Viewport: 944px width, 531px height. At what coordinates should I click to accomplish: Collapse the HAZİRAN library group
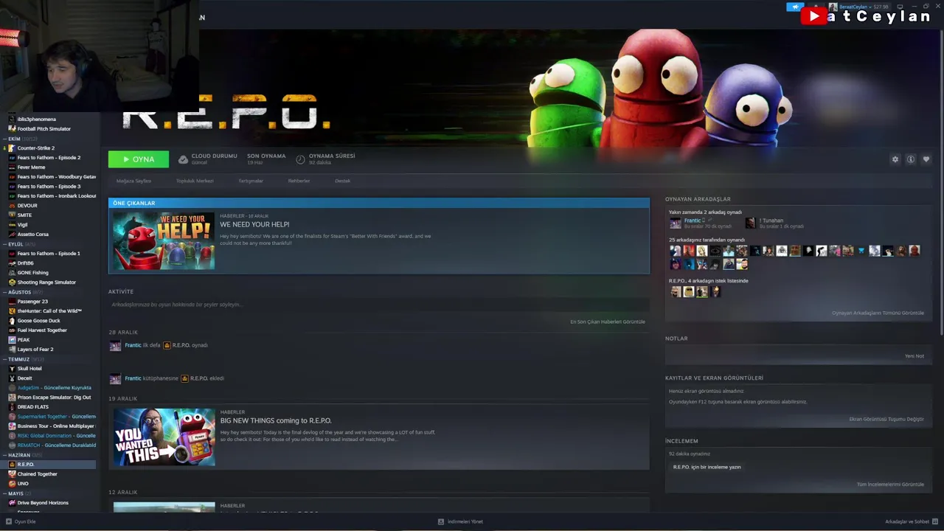[x=6, y=455]
